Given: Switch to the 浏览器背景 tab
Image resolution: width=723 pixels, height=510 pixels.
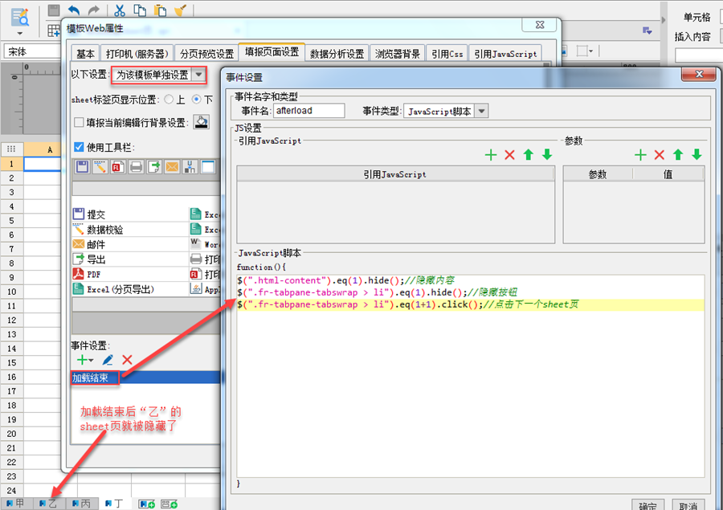Looking at the screenshot, I should pos(397,54).
